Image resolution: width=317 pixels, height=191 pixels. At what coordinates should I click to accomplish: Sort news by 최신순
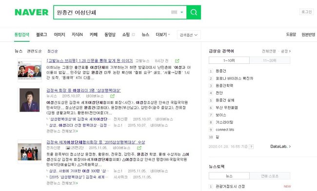(53, 51)
